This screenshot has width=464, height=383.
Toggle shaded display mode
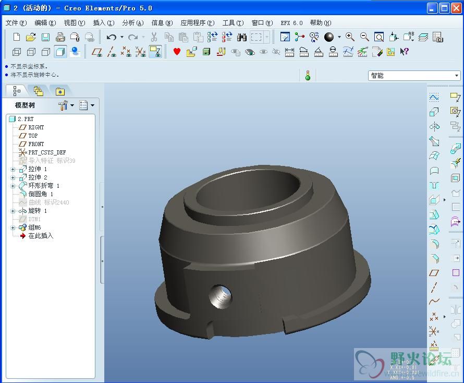click(60, 52)
